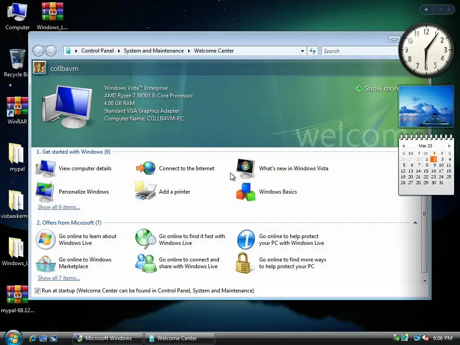Click the collbavm user account picture
Image resolution: width=460 pixels, height=345 pixels.
click(x=40, y=68)
